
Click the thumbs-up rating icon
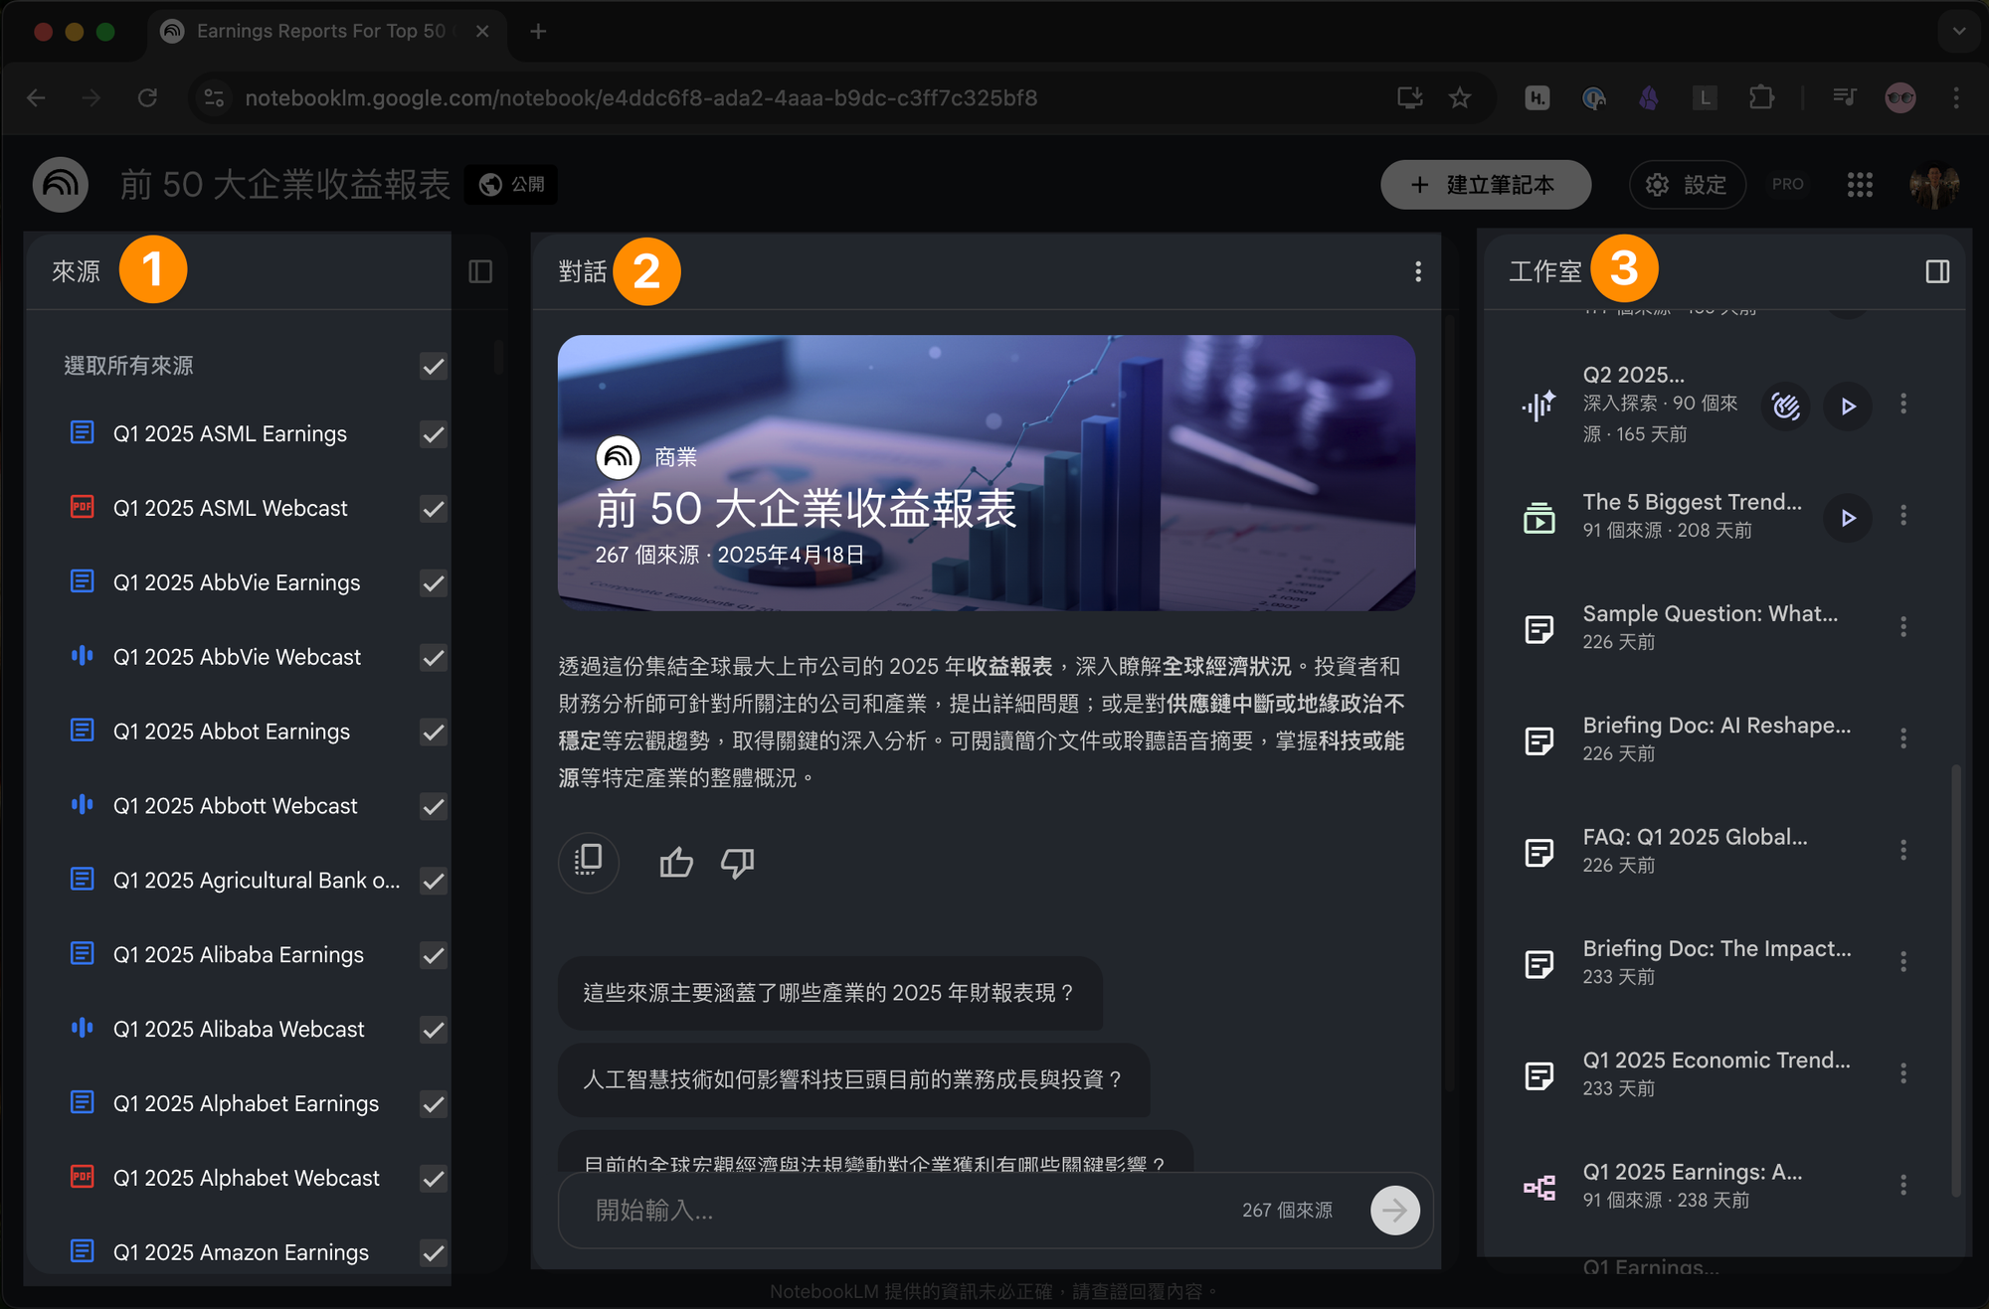pos(676,862)
